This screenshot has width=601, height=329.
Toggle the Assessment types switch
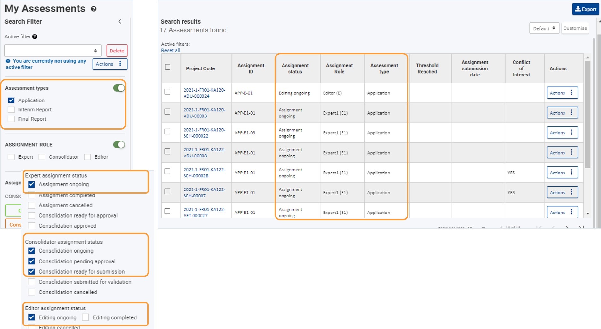(x=119, y=88)
